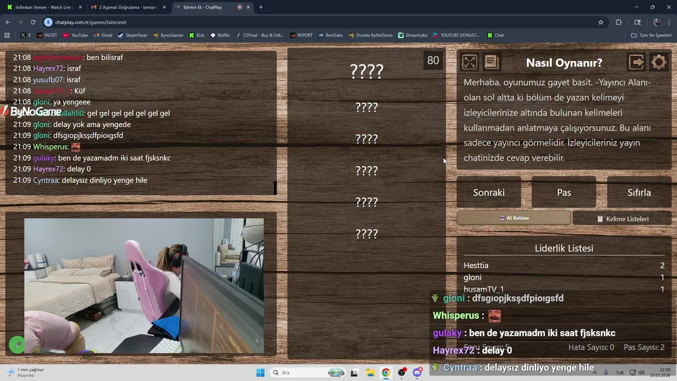The image size is (677, 381).
Task: Click the Liderlik Listesi heading
Action: (564, 248)
